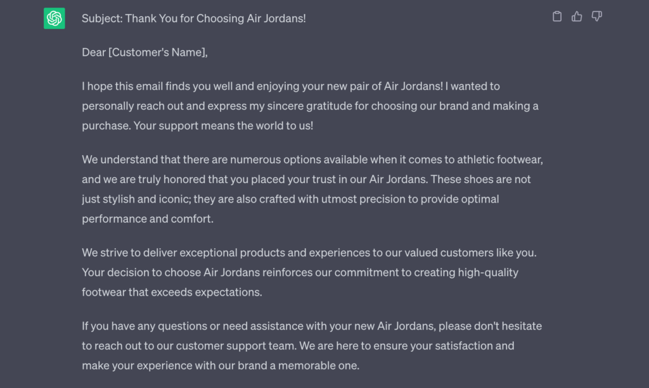Toggle negative feedback on this message
Screen dimensions: 649x388
pyautogui.click(x=596, y=16)
